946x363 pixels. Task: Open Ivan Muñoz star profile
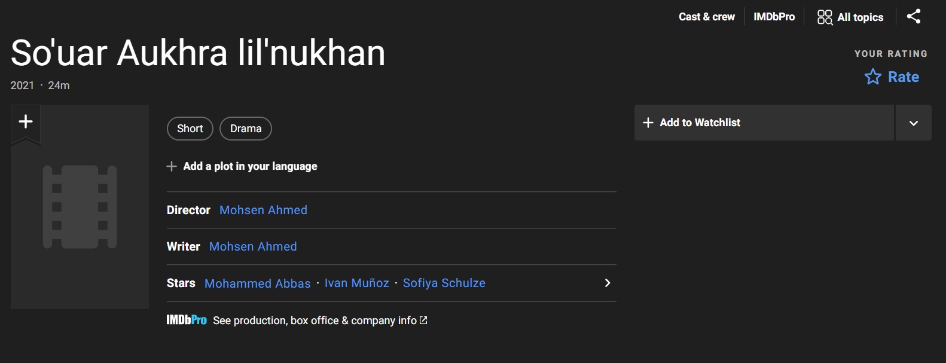coord(356,283)
